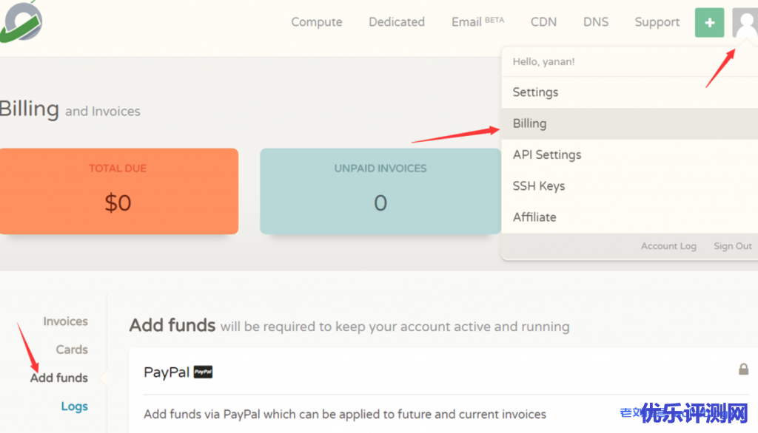Open the Affiliate menu entry
758x433 pixels.
pyautogui.click(x=534, y=217)
